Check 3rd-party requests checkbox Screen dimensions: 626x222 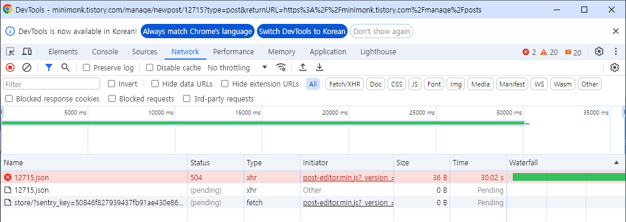pyautogui.click(x=187, y=98)
